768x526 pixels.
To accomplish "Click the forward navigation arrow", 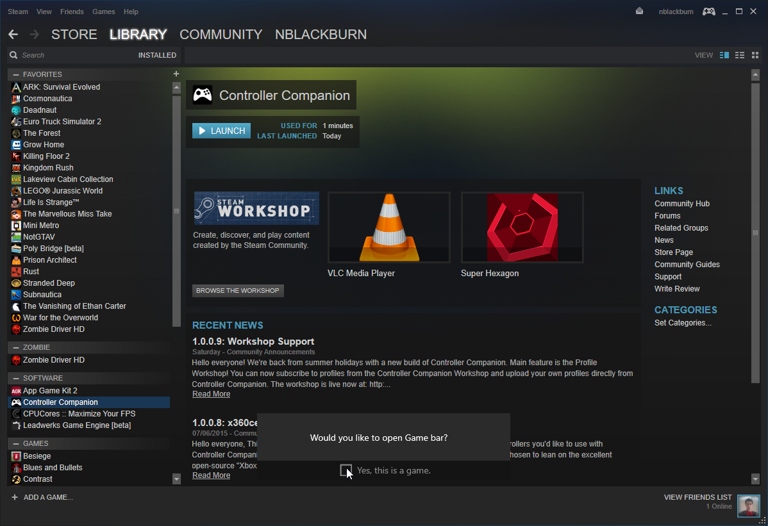I will (x=34, y=34).
